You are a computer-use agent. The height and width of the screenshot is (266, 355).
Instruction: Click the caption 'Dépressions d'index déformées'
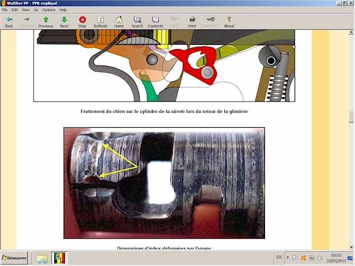[x=164, y=248]
